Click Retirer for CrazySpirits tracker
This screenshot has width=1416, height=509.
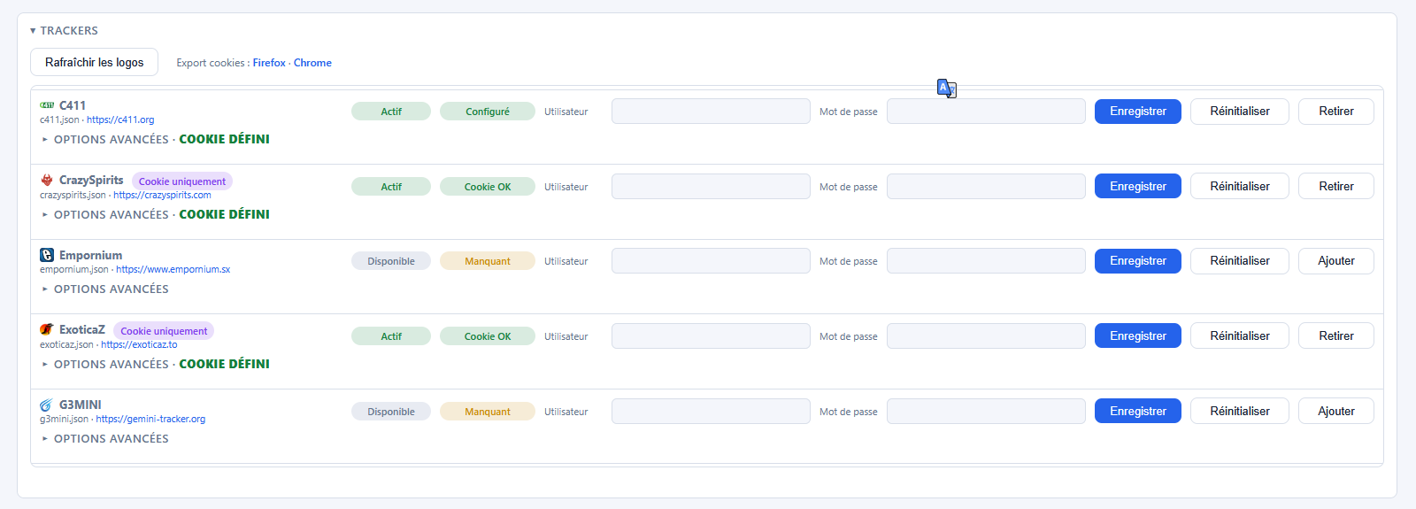[1336, 186]
